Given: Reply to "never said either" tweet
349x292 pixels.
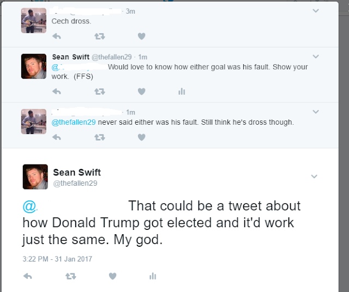Looking at the screenshot, I should point(56,137).
